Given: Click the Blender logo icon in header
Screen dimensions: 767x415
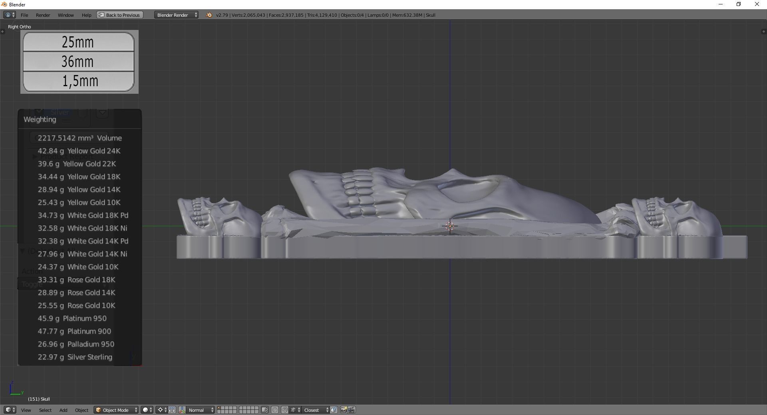Looking at the screenshot, I should (209, 15).
